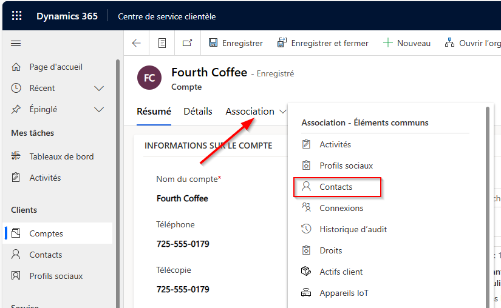This screenshot has height=308, width=501.
Task: Click the FC account avatar
Action: 149,78
